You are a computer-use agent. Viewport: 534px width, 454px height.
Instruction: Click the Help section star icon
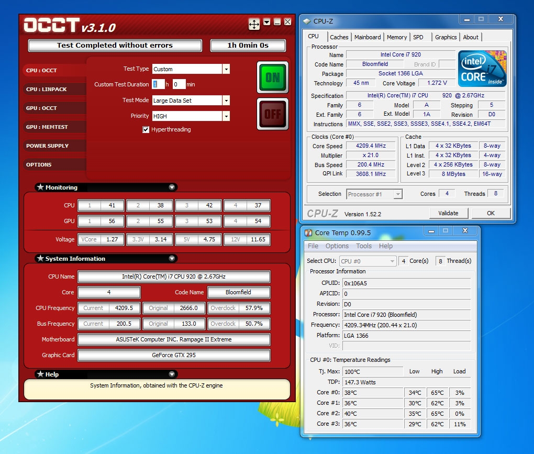tap(40, 374)
